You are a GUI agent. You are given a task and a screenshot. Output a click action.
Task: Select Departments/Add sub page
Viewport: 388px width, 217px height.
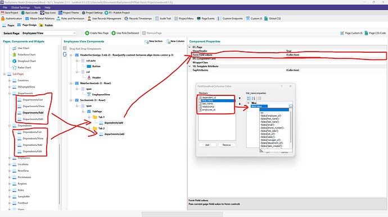point(33,113)
